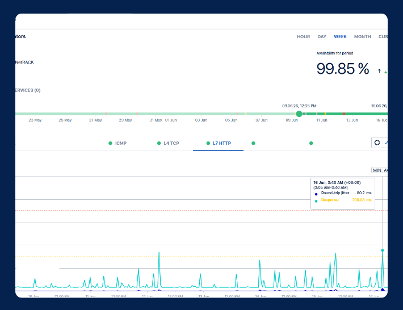Click the NetRACK label
The height and width of the screenshot is (310, 403).
click(24, 62)
